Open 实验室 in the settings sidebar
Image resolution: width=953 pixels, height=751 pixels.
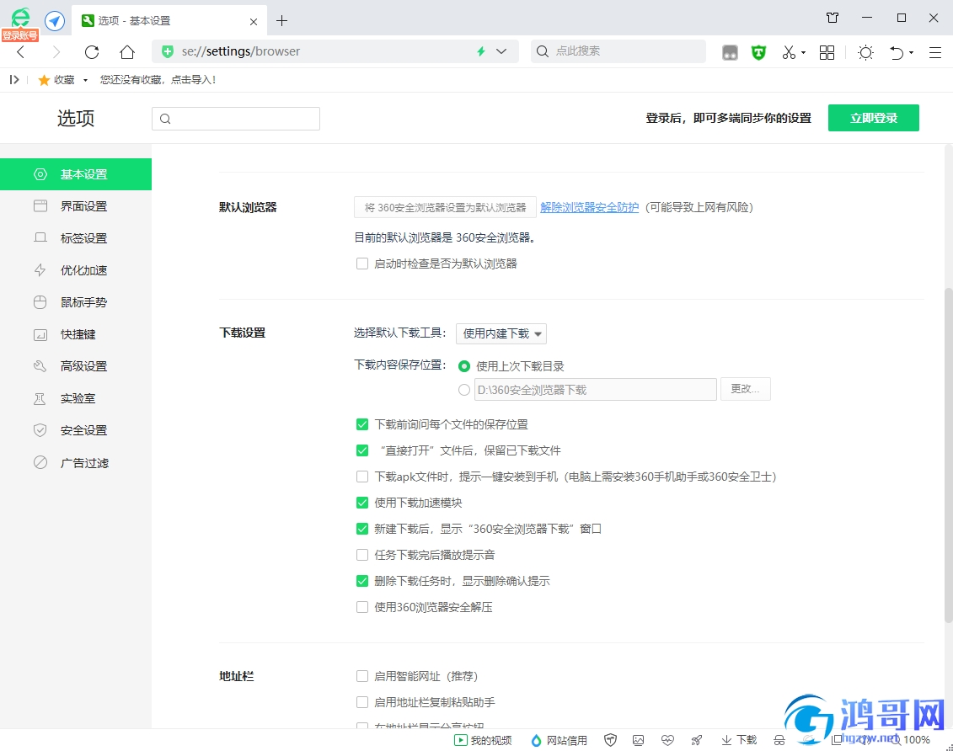point(76,398)
